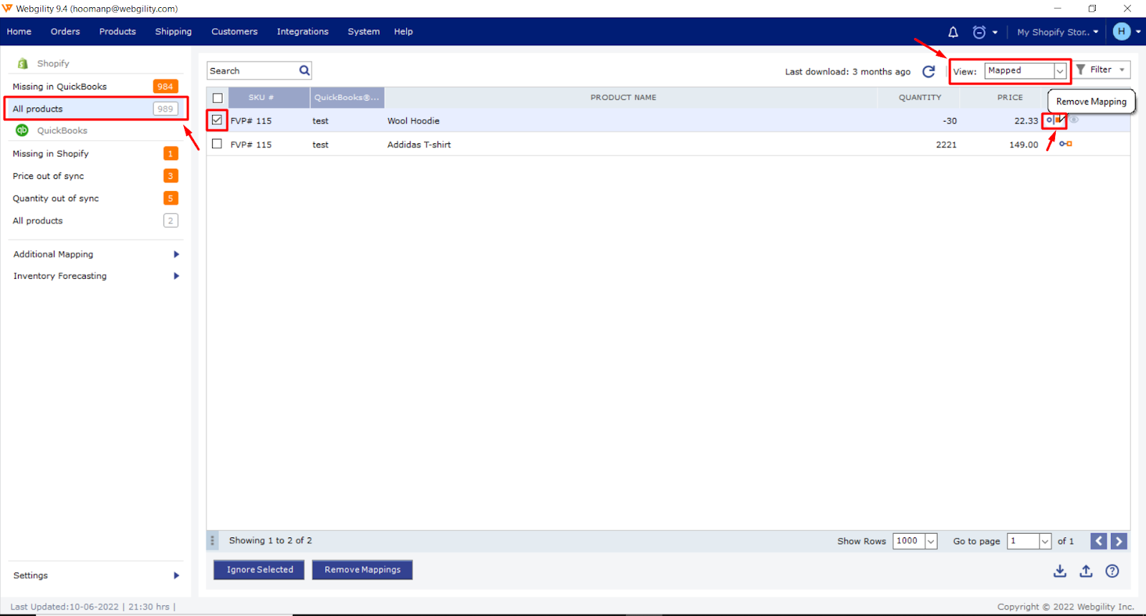Click mapping icon for Addidas T-shirt
1146x616 pixels.
click(x=1066, y=144)
